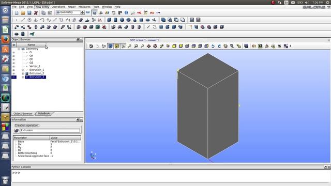
Task: Toggle visibility eye for Extrusion_3
Action: point(14,77)
